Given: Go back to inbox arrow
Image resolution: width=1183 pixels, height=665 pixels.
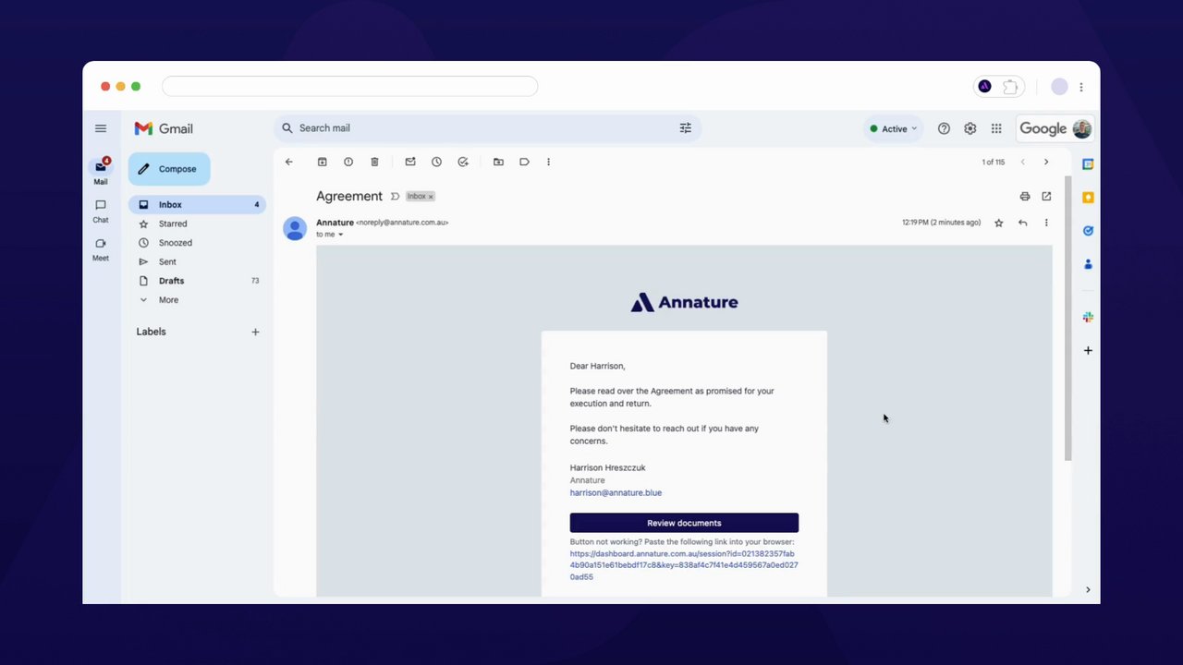Looking at the screenshot, I should pos(289,162).
